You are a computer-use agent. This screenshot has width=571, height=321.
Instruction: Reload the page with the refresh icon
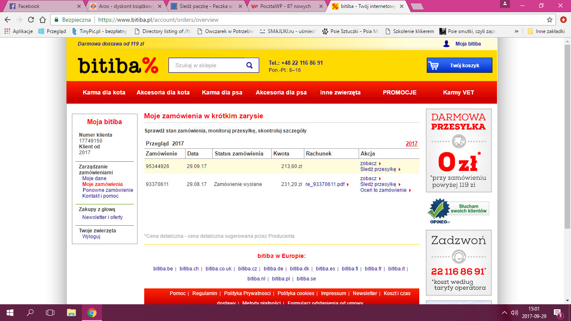pyautogui.click(x=31, y=20)
